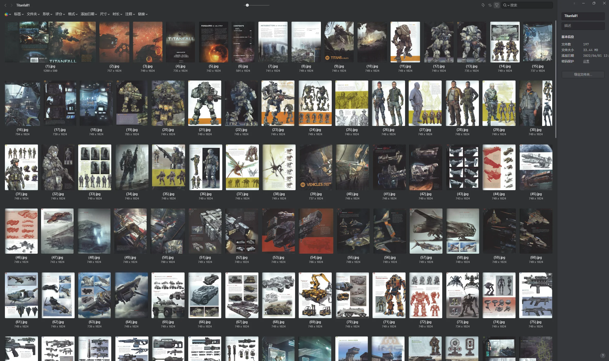Image resolution: width=609 pixels, height=361 pixels.
Task: Expand the 标签 filter dropdown
Action: 19,14
